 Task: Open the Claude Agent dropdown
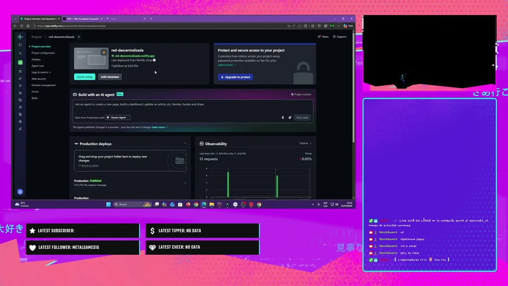(x=118, y=118)
